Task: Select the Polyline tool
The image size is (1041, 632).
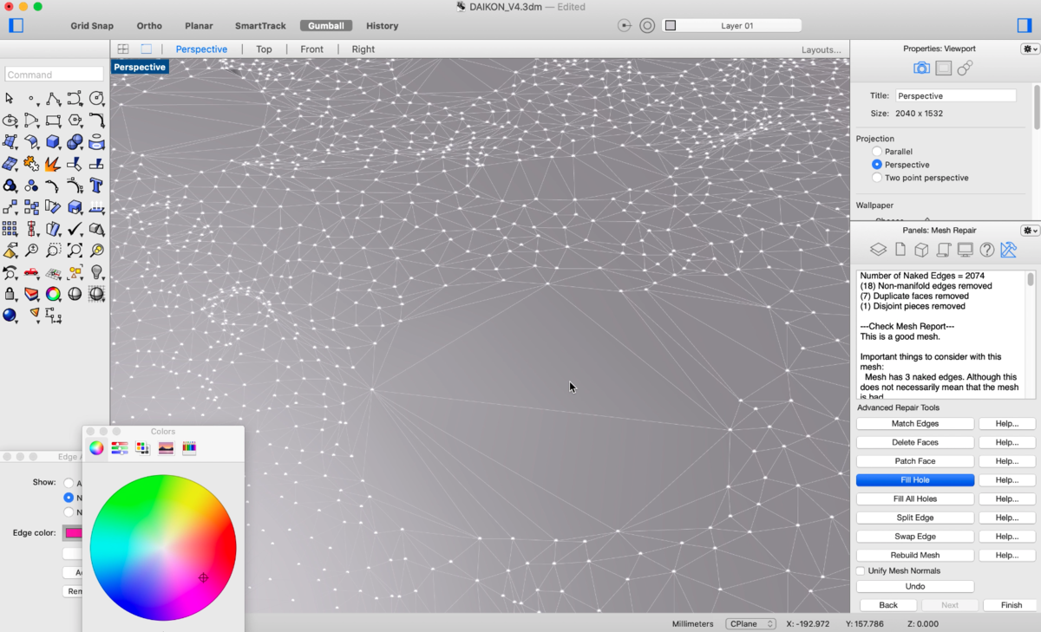Action: click(x=53, y=99)
